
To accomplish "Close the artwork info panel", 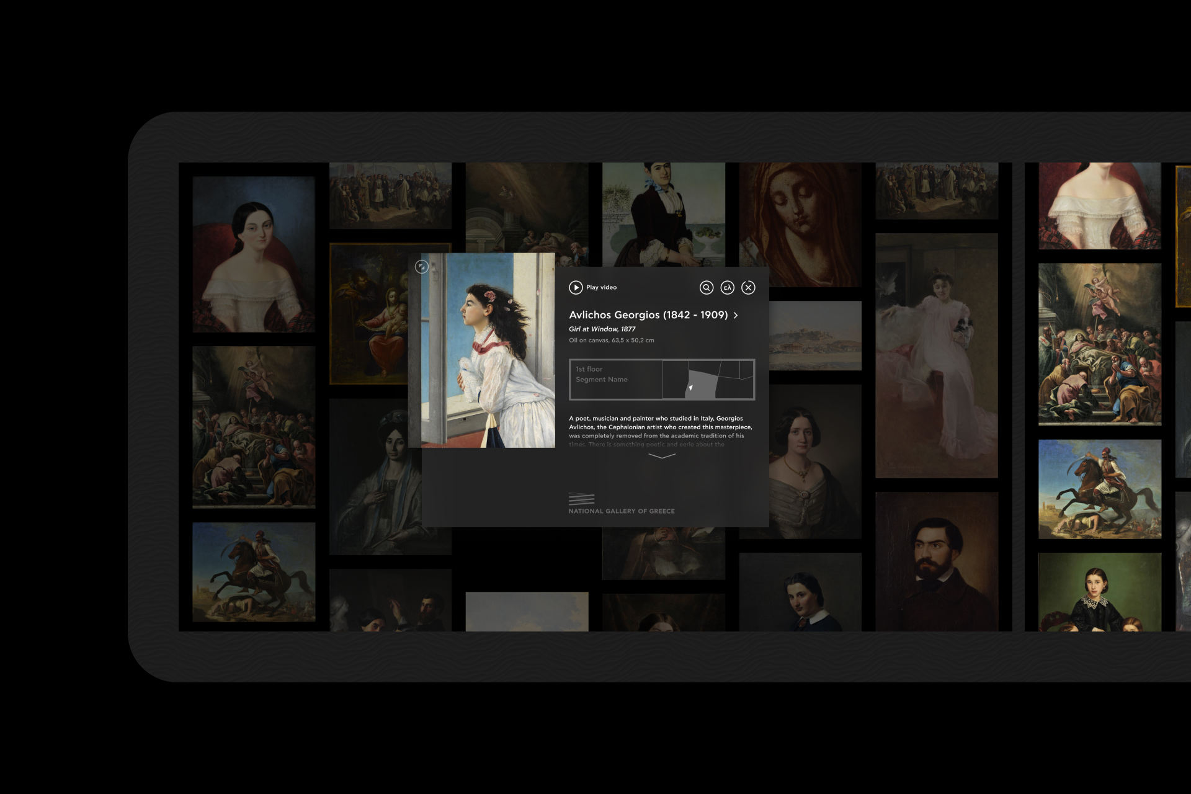I will [748, 287].
